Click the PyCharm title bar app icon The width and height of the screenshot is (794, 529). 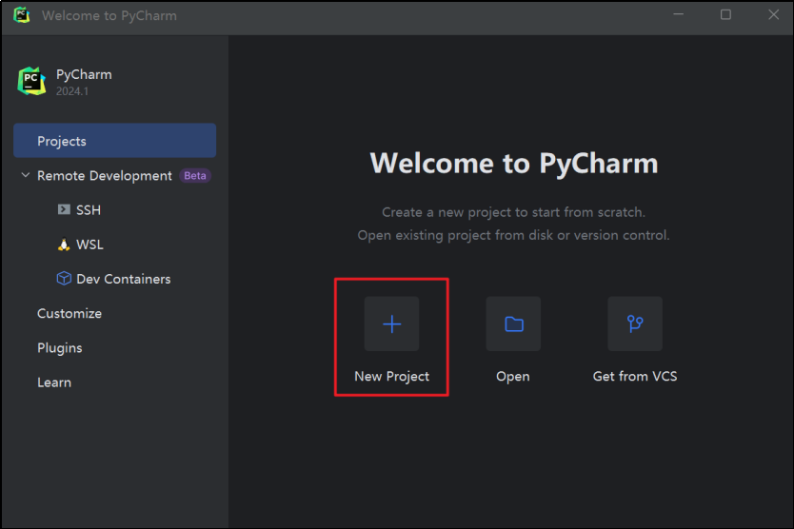(x=21, y=14)
